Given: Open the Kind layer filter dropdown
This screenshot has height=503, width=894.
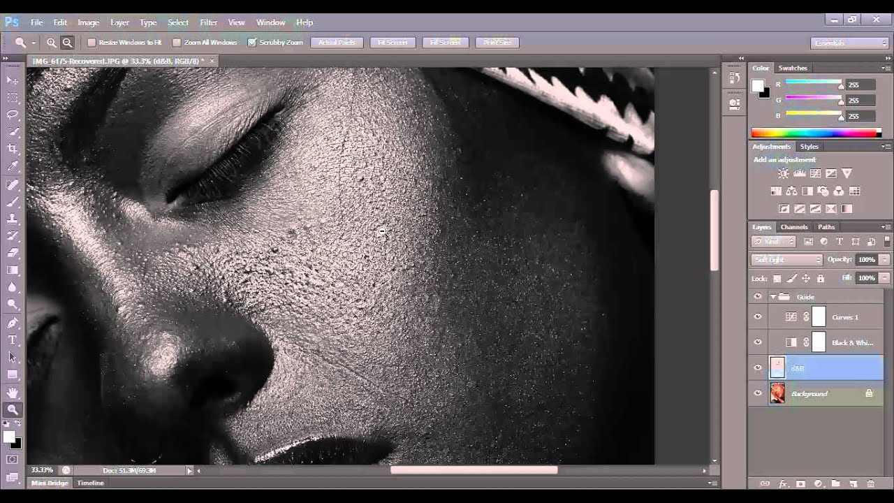Looking at the screenshot, I should (774, 242).
